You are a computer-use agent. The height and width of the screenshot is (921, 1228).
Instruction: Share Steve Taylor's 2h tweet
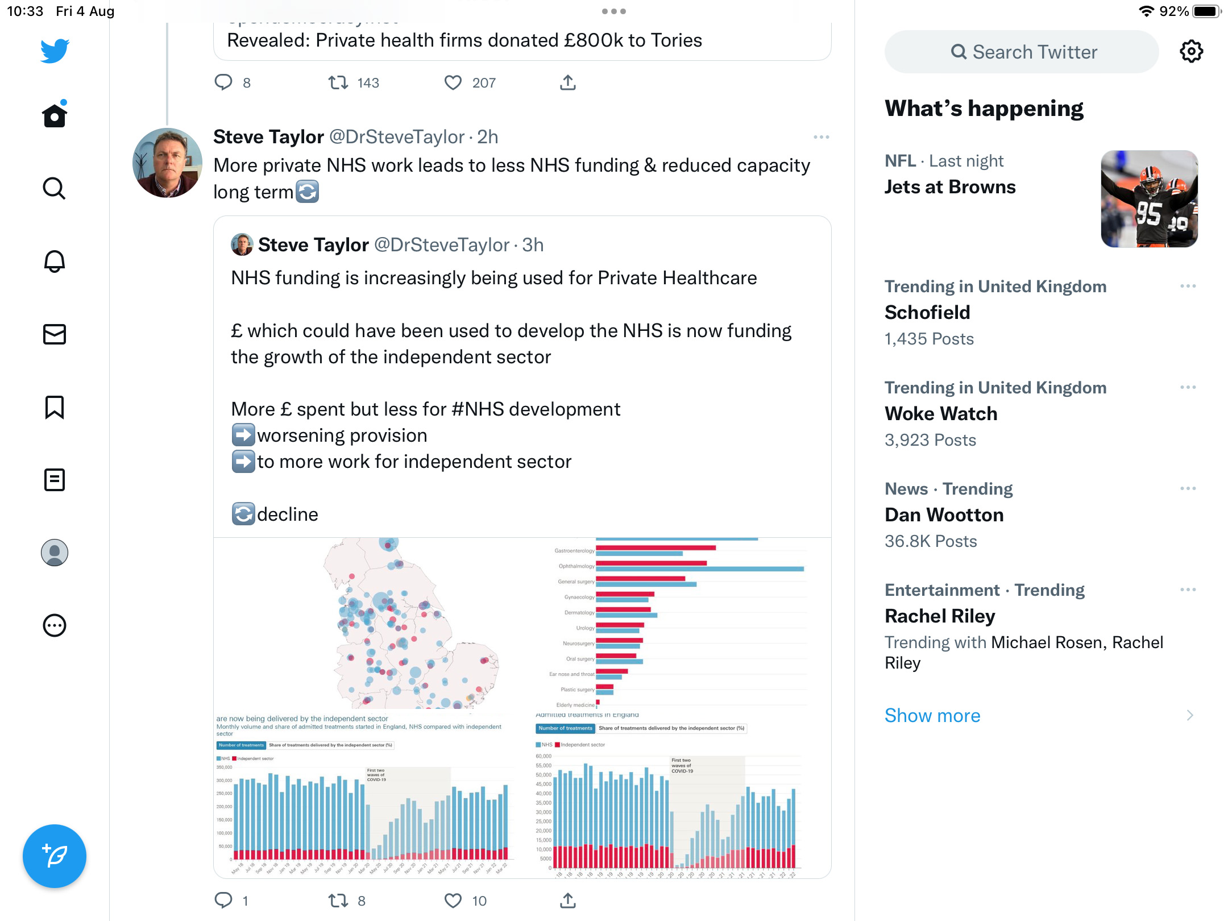click(568, 900)
